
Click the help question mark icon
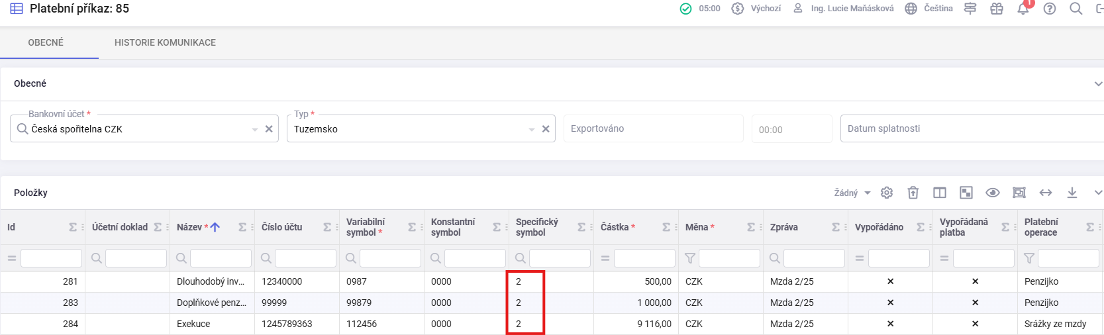tap(1050, 9)
